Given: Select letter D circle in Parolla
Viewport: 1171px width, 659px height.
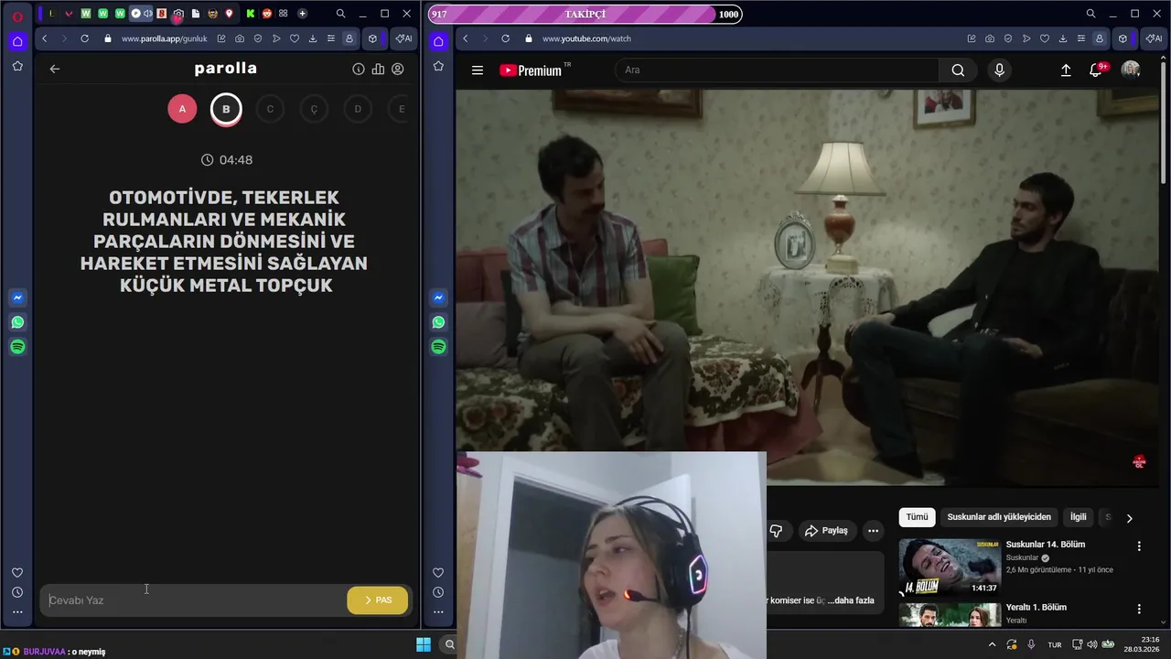Looking at the screenshot, I should tap(358, 109).
